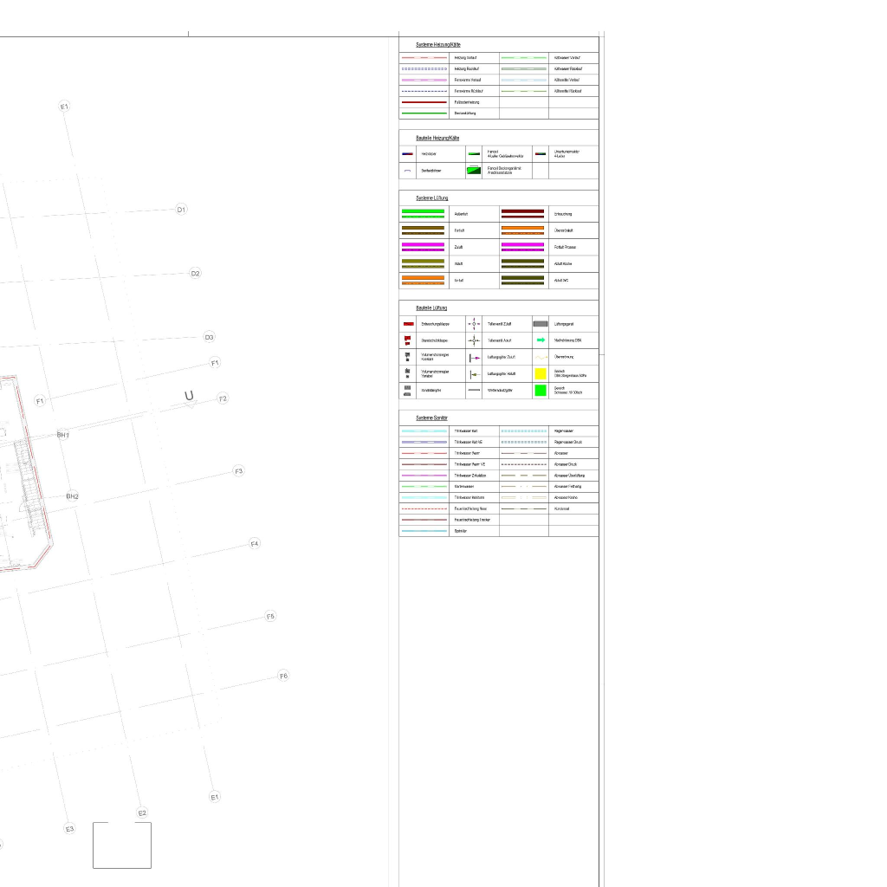Click the section marker U arrow

190,398
